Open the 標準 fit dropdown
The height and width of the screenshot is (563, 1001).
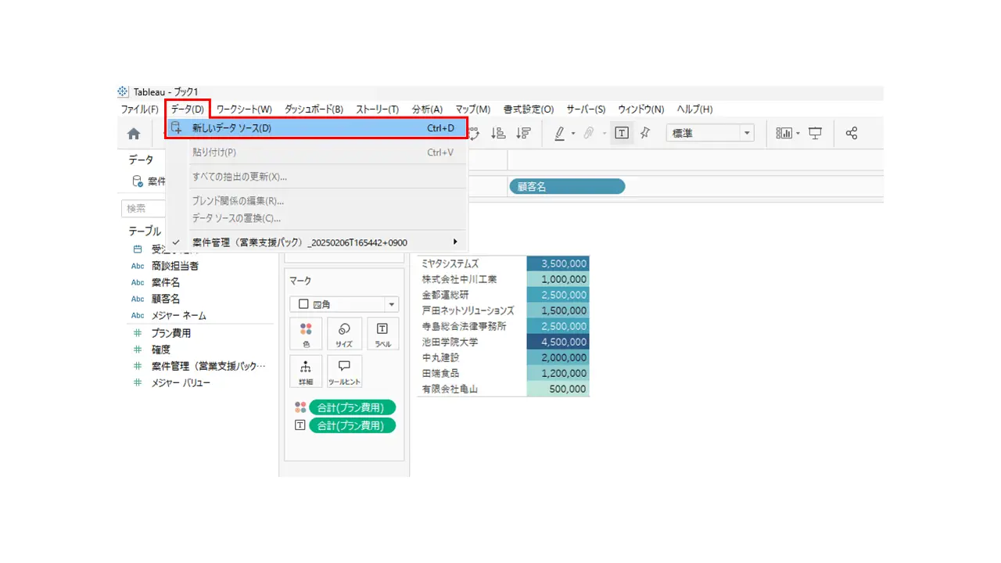pyautogui.click(x=709, y=134)
